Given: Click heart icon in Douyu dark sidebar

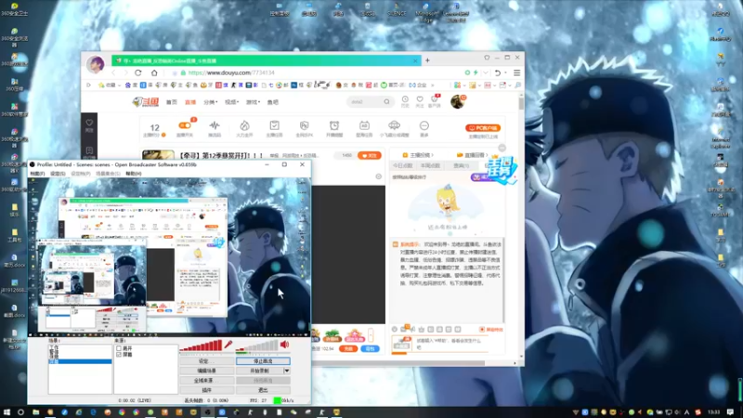Looking at the screenshot, I should point(89,123).
